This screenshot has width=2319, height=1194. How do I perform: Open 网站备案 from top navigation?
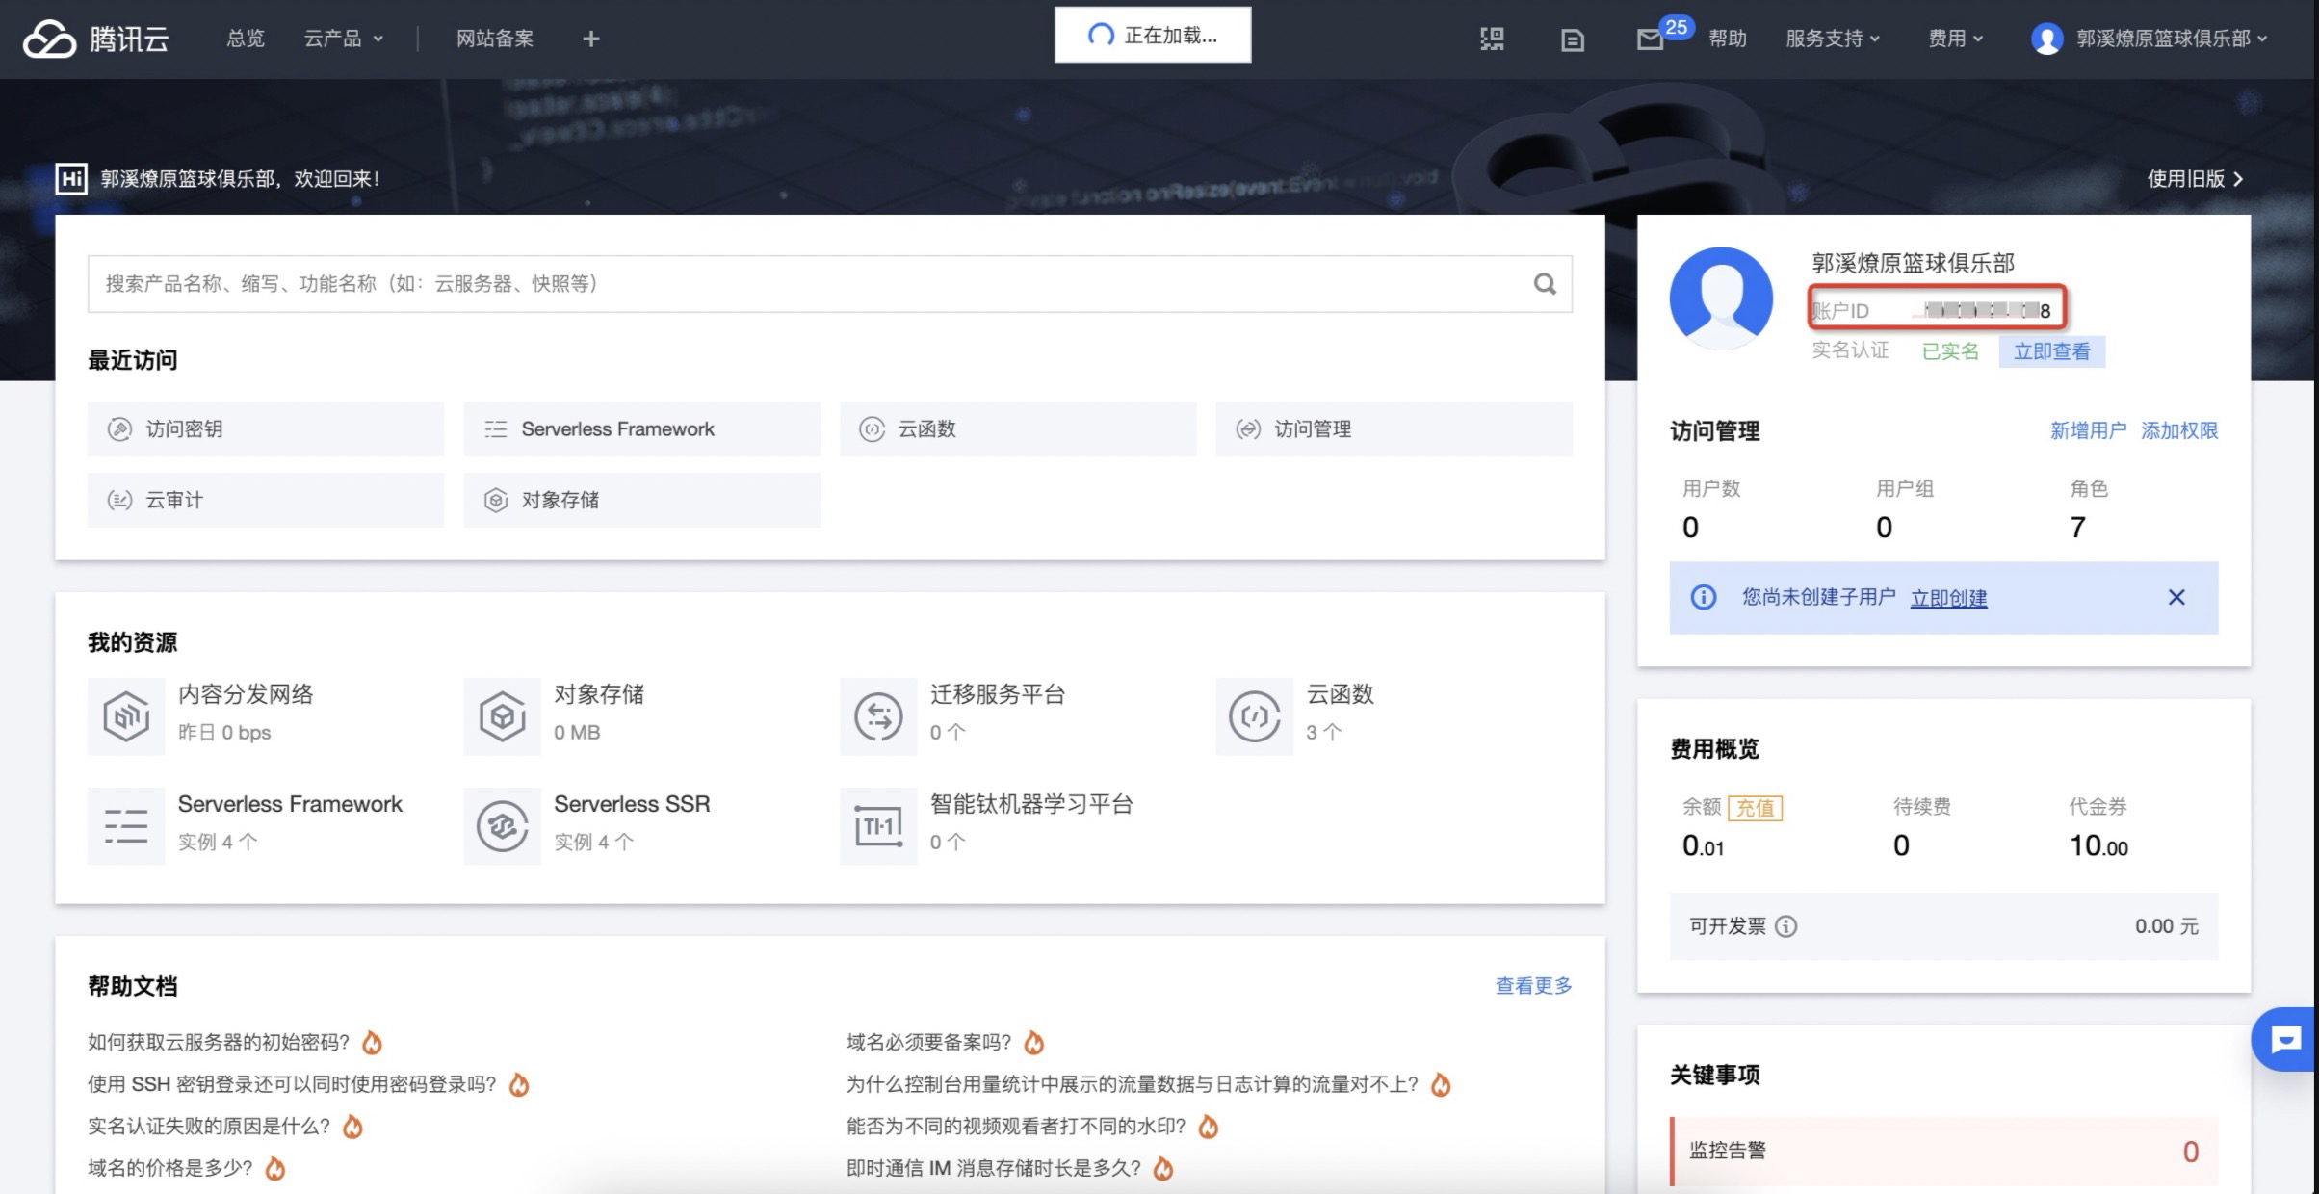[x=494, y=39]
